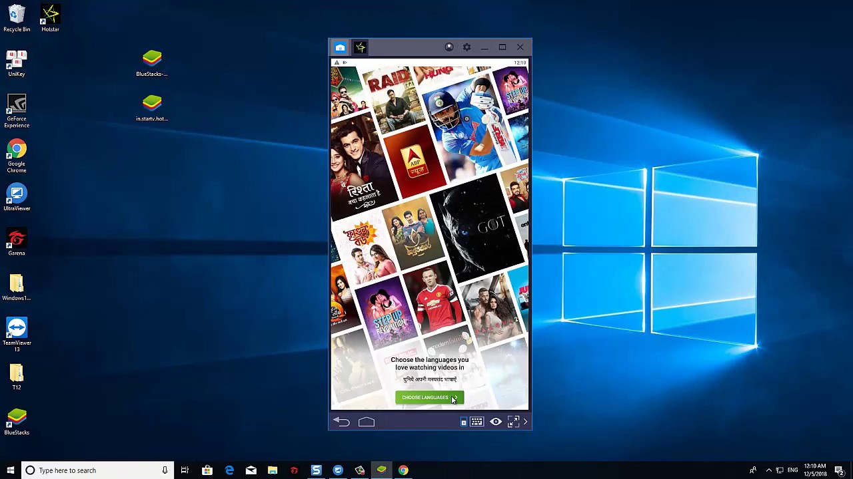This screenshot has width=853, height=479.
Task: Select the TeamViewer 13 desktop icon
Action: click(x=17, y=335)
